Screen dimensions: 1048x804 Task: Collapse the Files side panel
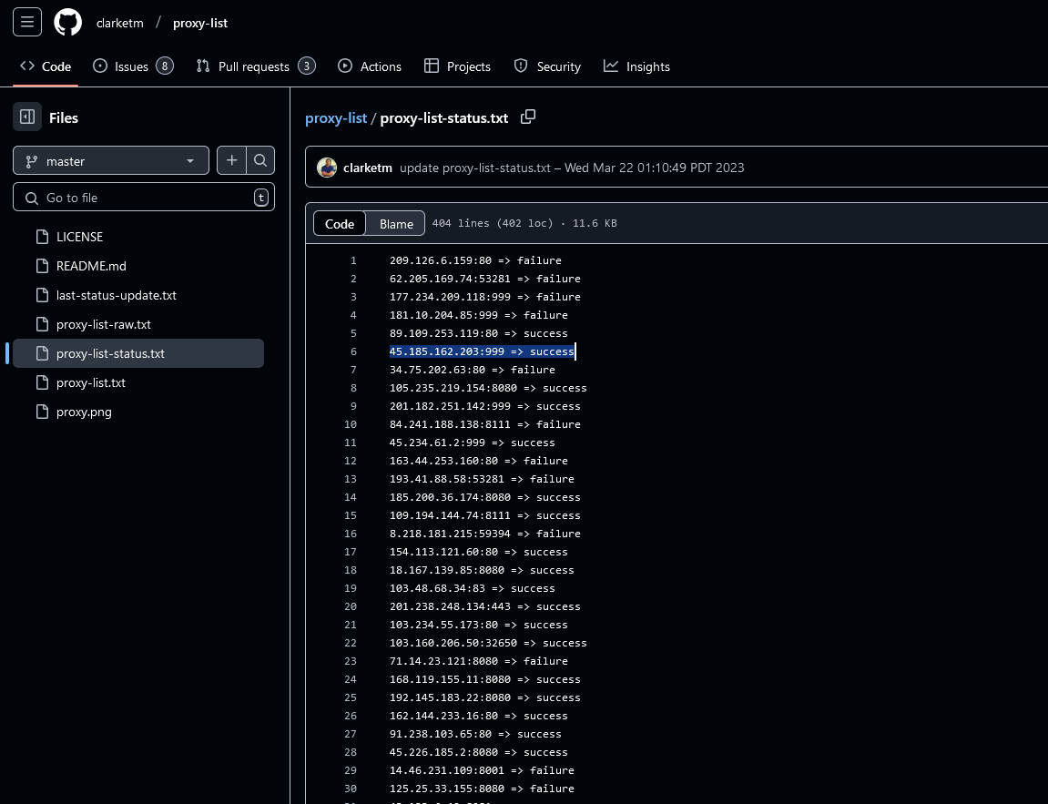pos(25,117)
